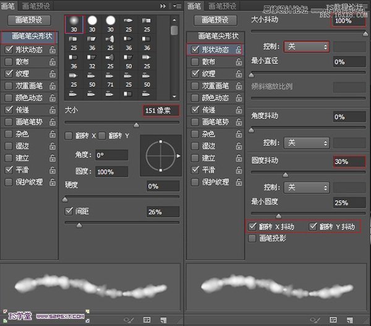This screenshot has width=371, height=326.
Task: Create new brush icon at right panel bottom
Action: 350,320
